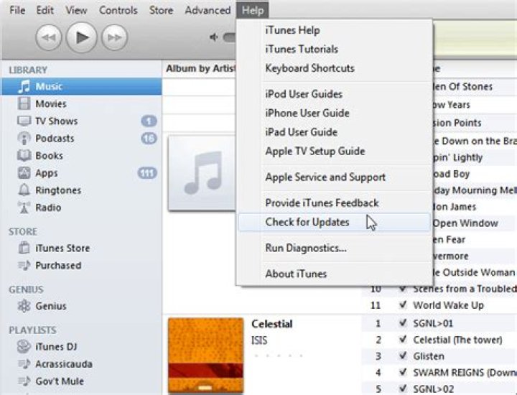Click the Next track fast-forward button
Screen dimensions: 517x395
pyautogui.click(x=114, y=38)
